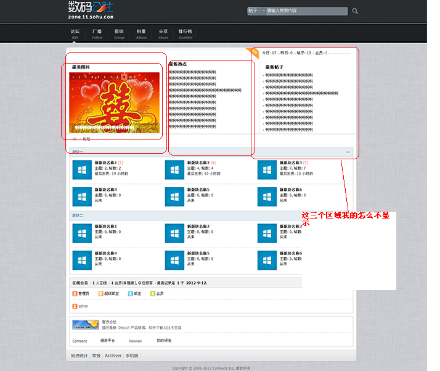The height and width of the screenshot is (371, 440).
Task: Open 新版块名称1 forum icon in 版块一
Action: [82, 170]
